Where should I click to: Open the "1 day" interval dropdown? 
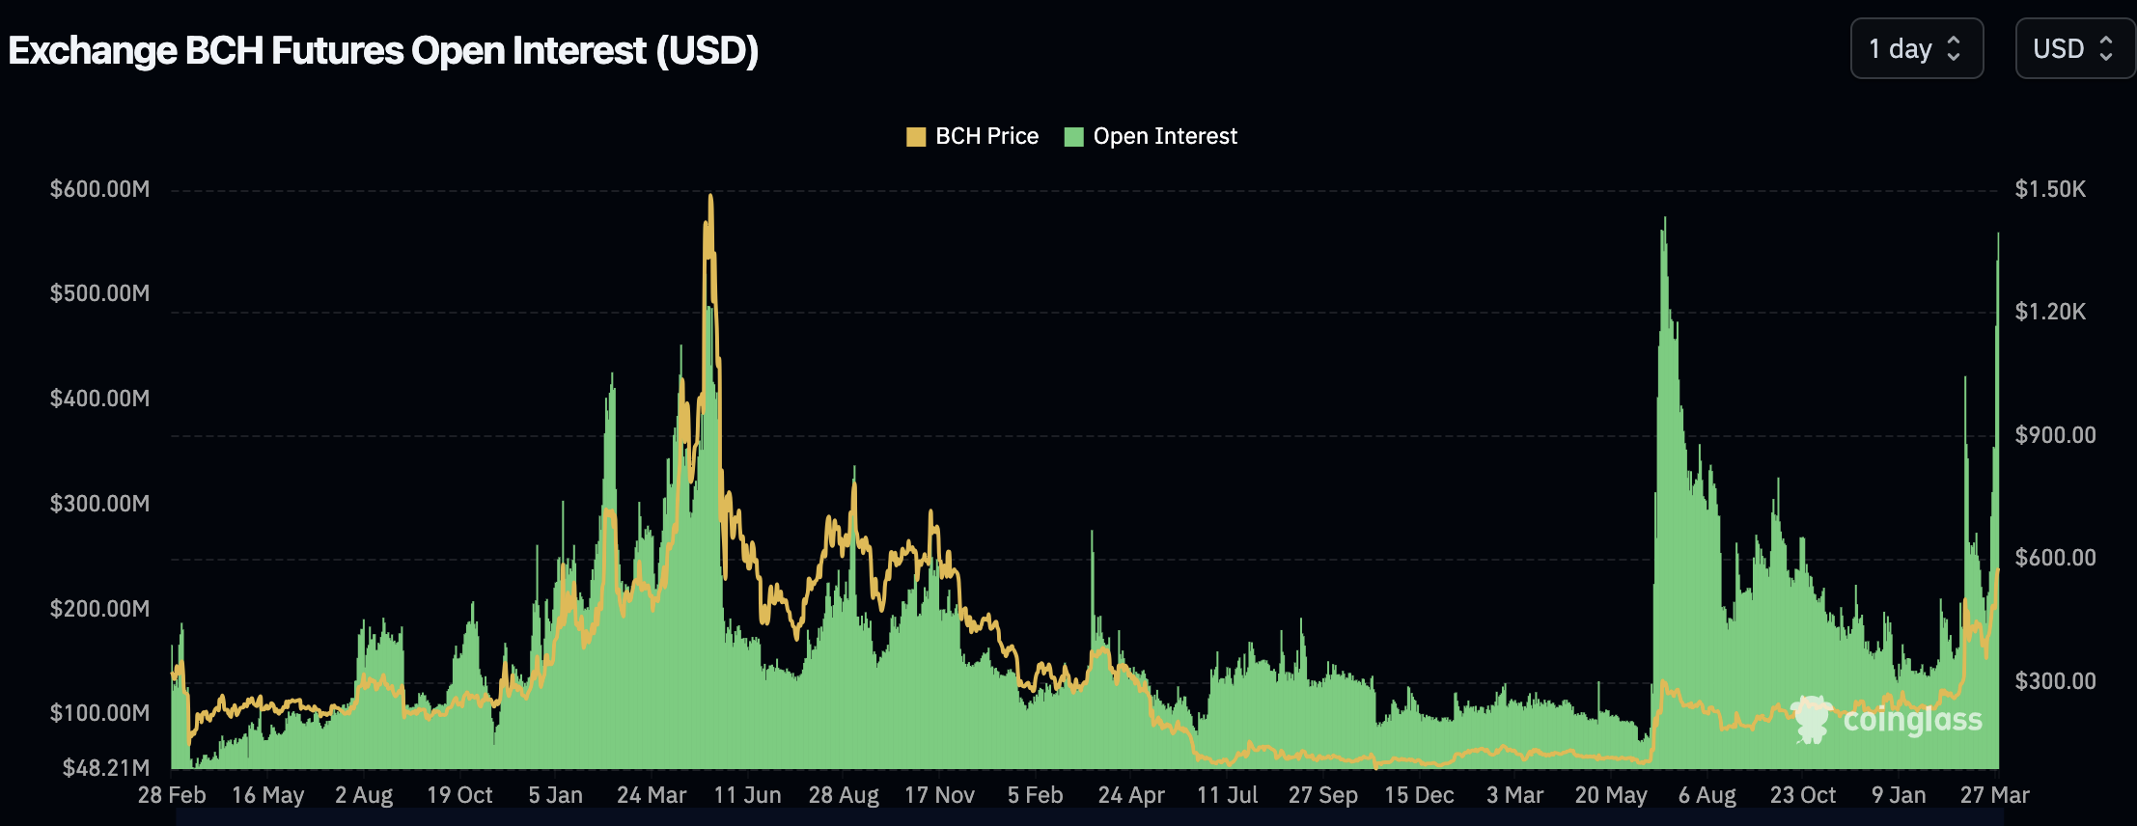coord(1915,48)
